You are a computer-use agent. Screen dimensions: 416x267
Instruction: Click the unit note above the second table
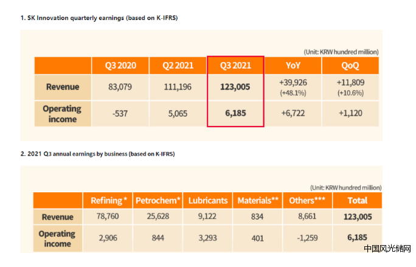pyautogui.click(x=345, y=188)
